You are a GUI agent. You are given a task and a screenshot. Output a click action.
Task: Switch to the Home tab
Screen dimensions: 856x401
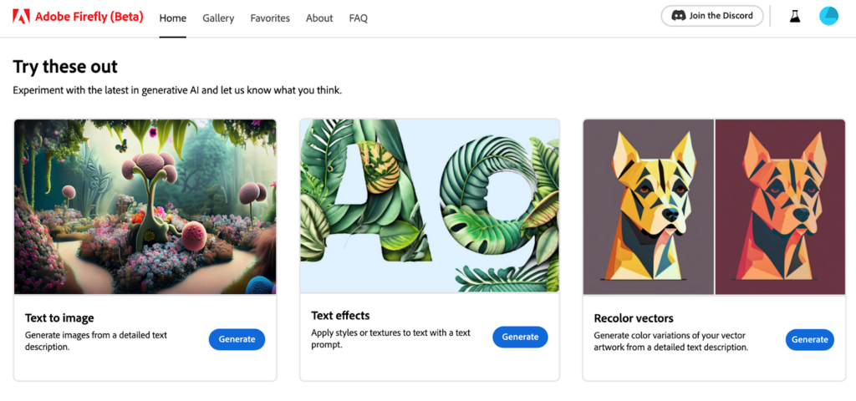click(x=173, y=18)
